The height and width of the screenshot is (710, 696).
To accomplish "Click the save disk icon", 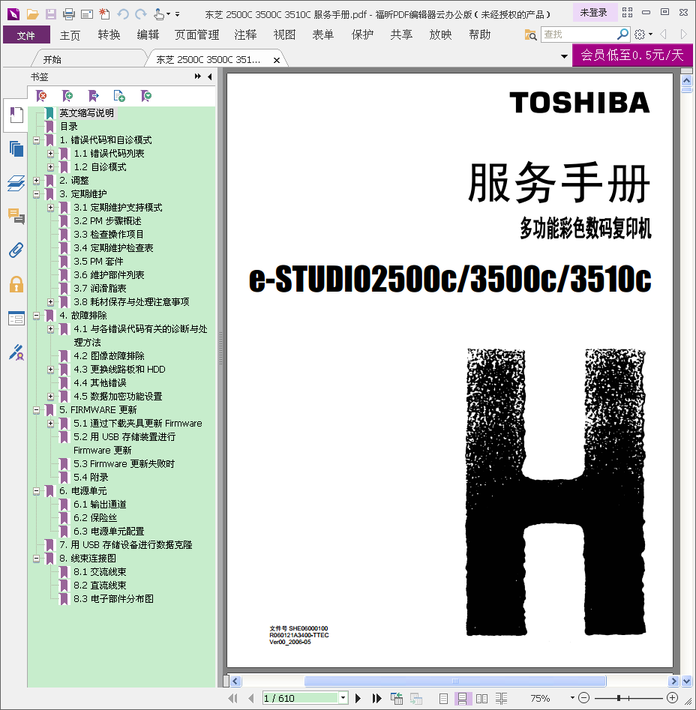I will pyautogui.click(x=51, y=14).
